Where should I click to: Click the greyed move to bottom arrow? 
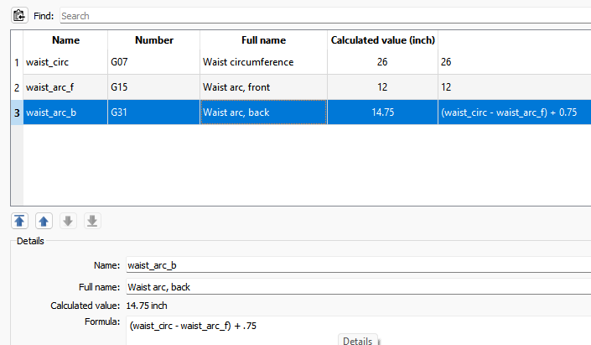click(92, 221)
